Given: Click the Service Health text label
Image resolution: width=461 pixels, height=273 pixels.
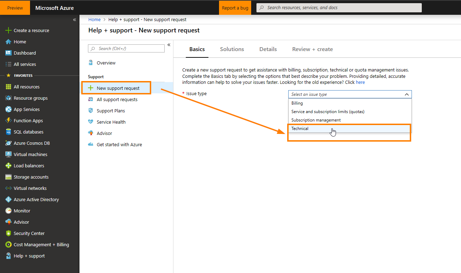Looking at the screenshot, I should click(x=111, y=122).
